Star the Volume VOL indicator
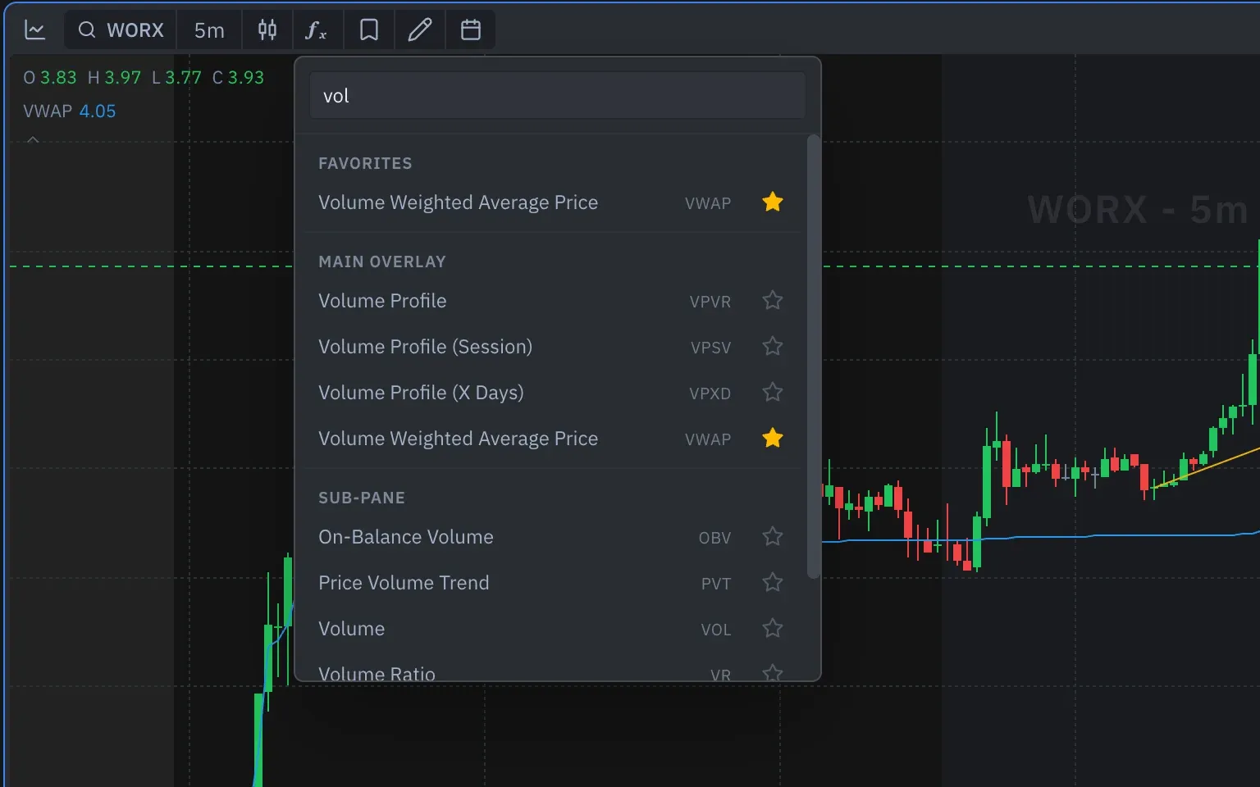The image size is (1260, 787). click(773, 628)
